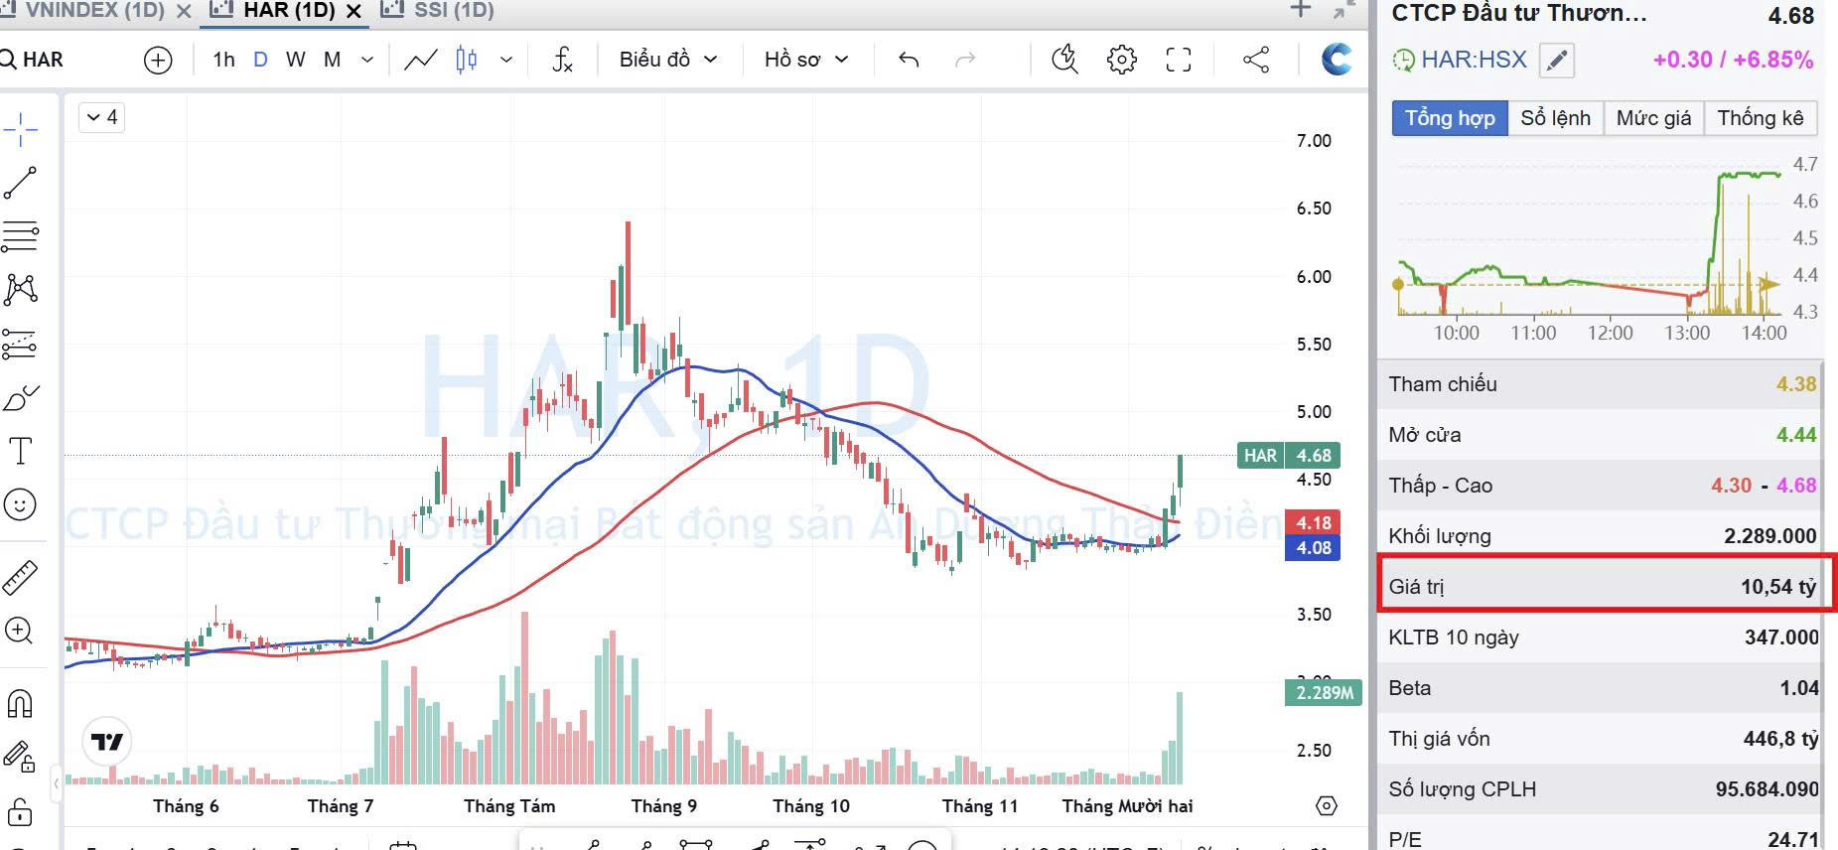Open the Hồ sơ dropdown menu
Viewport: 1838px width, 850px height.
805,60
